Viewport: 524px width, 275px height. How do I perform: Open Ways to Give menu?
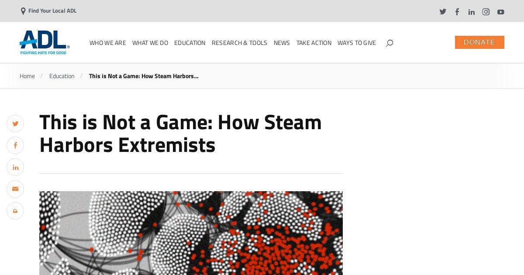click(x=356, y=43)
